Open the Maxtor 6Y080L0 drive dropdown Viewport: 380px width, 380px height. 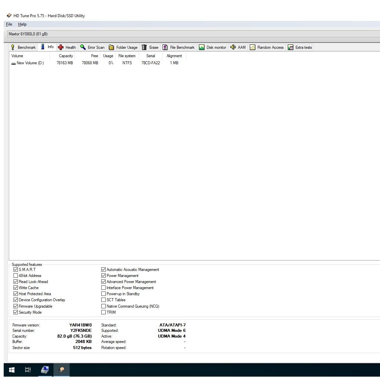tap(192, 34)
